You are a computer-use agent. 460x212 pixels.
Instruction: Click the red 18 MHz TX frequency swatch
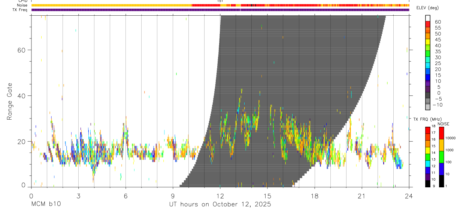click(428, 130)
